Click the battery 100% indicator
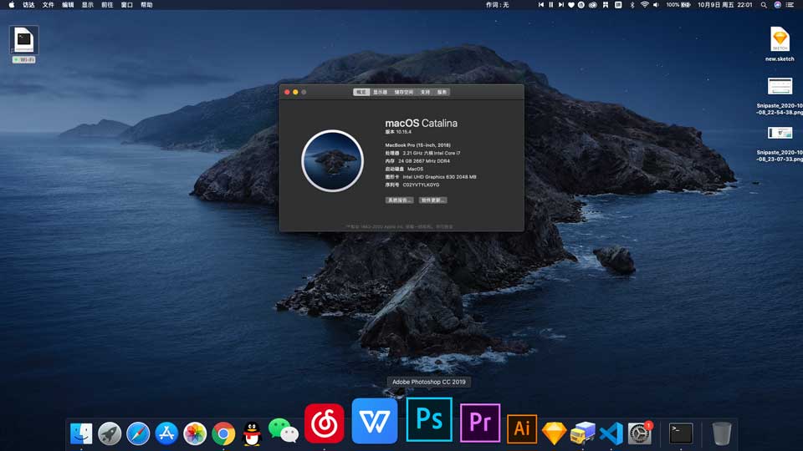 pyautogui.click(x=678, y=5)
